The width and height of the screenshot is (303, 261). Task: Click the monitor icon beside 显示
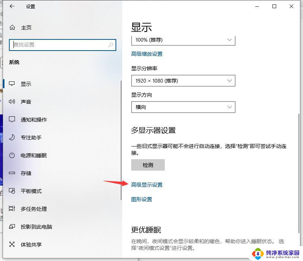[12, 84]
